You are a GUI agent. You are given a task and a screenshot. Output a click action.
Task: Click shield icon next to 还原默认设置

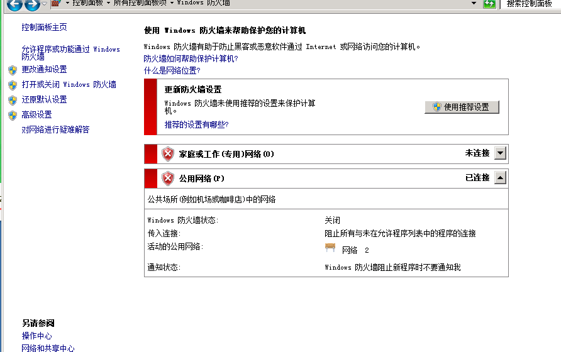(13, 100)
